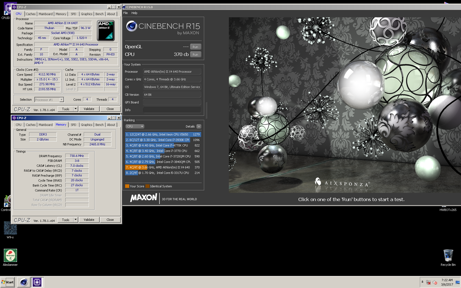
Task: Show hidden tray icons arrow
Action: (x=422, y=282)
